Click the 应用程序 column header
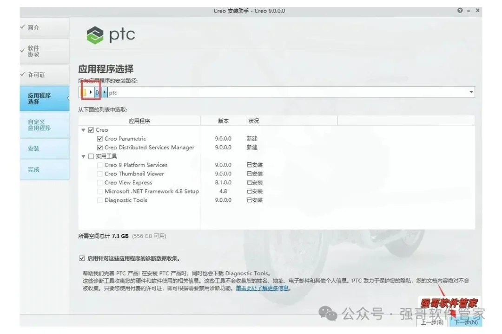Screen dimensions: 502x334 [139, 121]
